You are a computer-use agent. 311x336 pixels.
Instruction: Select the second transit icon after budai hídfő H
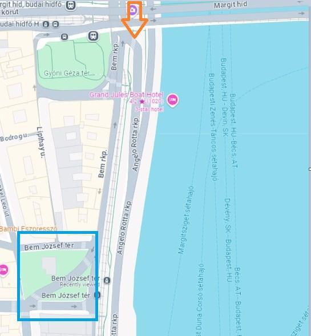click(55, 24)
